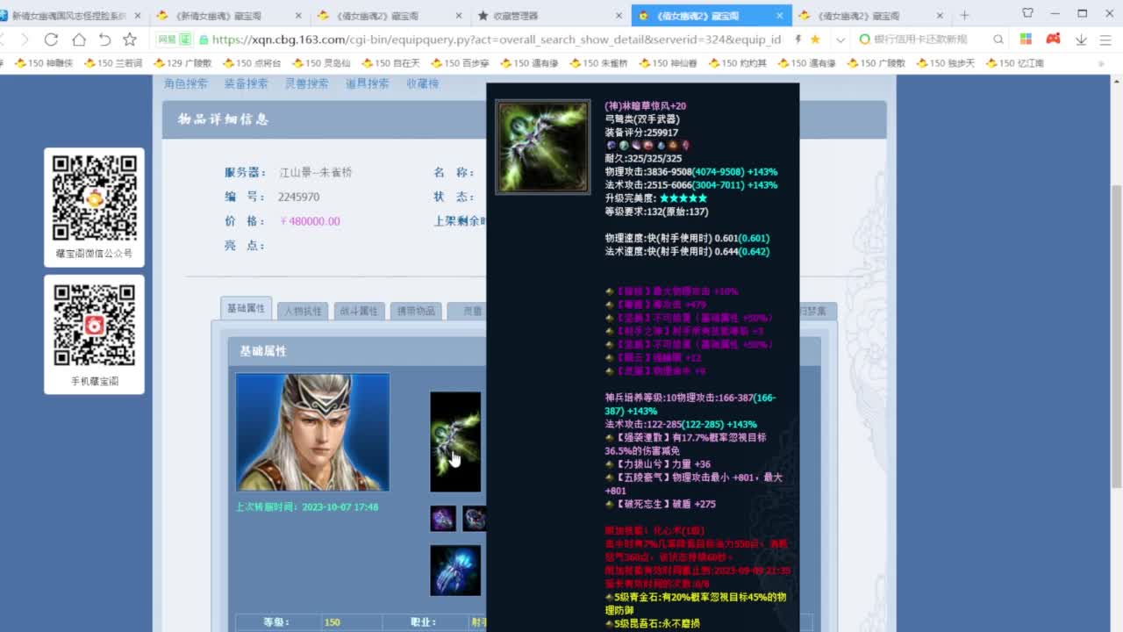This screenshot has width=1123, height=632.
Task: Open the 战斗属性 tab
Action: (359, 311)
